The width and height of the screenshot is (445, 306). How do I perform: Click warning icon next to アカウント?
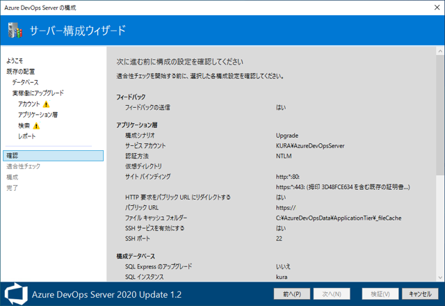point(46,104)
